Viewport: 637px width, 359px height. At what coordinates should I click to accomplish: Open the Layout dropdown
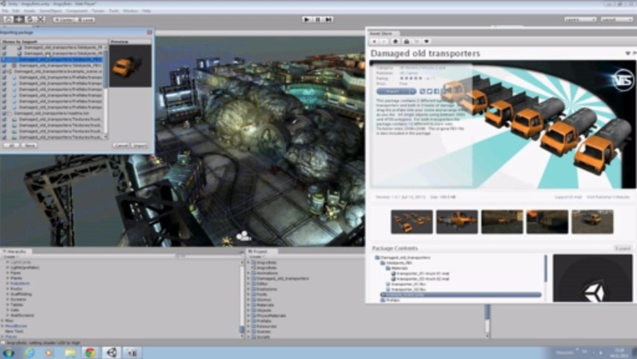(x=617, y=19)
